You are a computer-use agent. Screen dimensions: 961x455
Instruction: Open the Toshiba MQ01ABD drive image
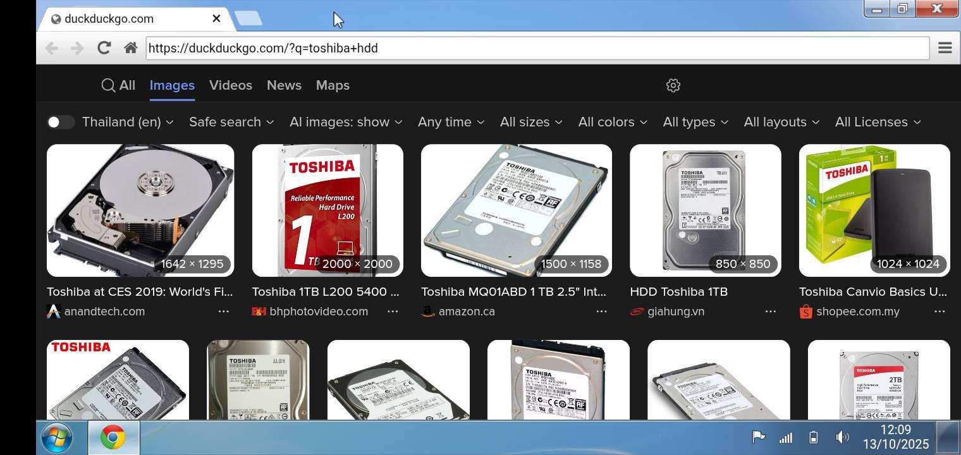pos(517,210)
